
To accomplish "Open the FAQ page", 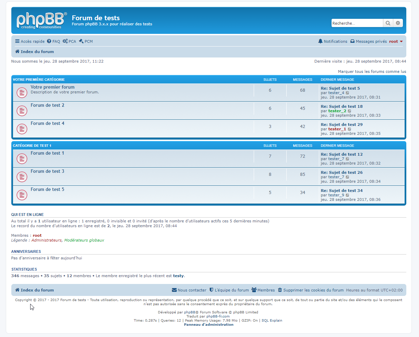I will pos(53,41).
